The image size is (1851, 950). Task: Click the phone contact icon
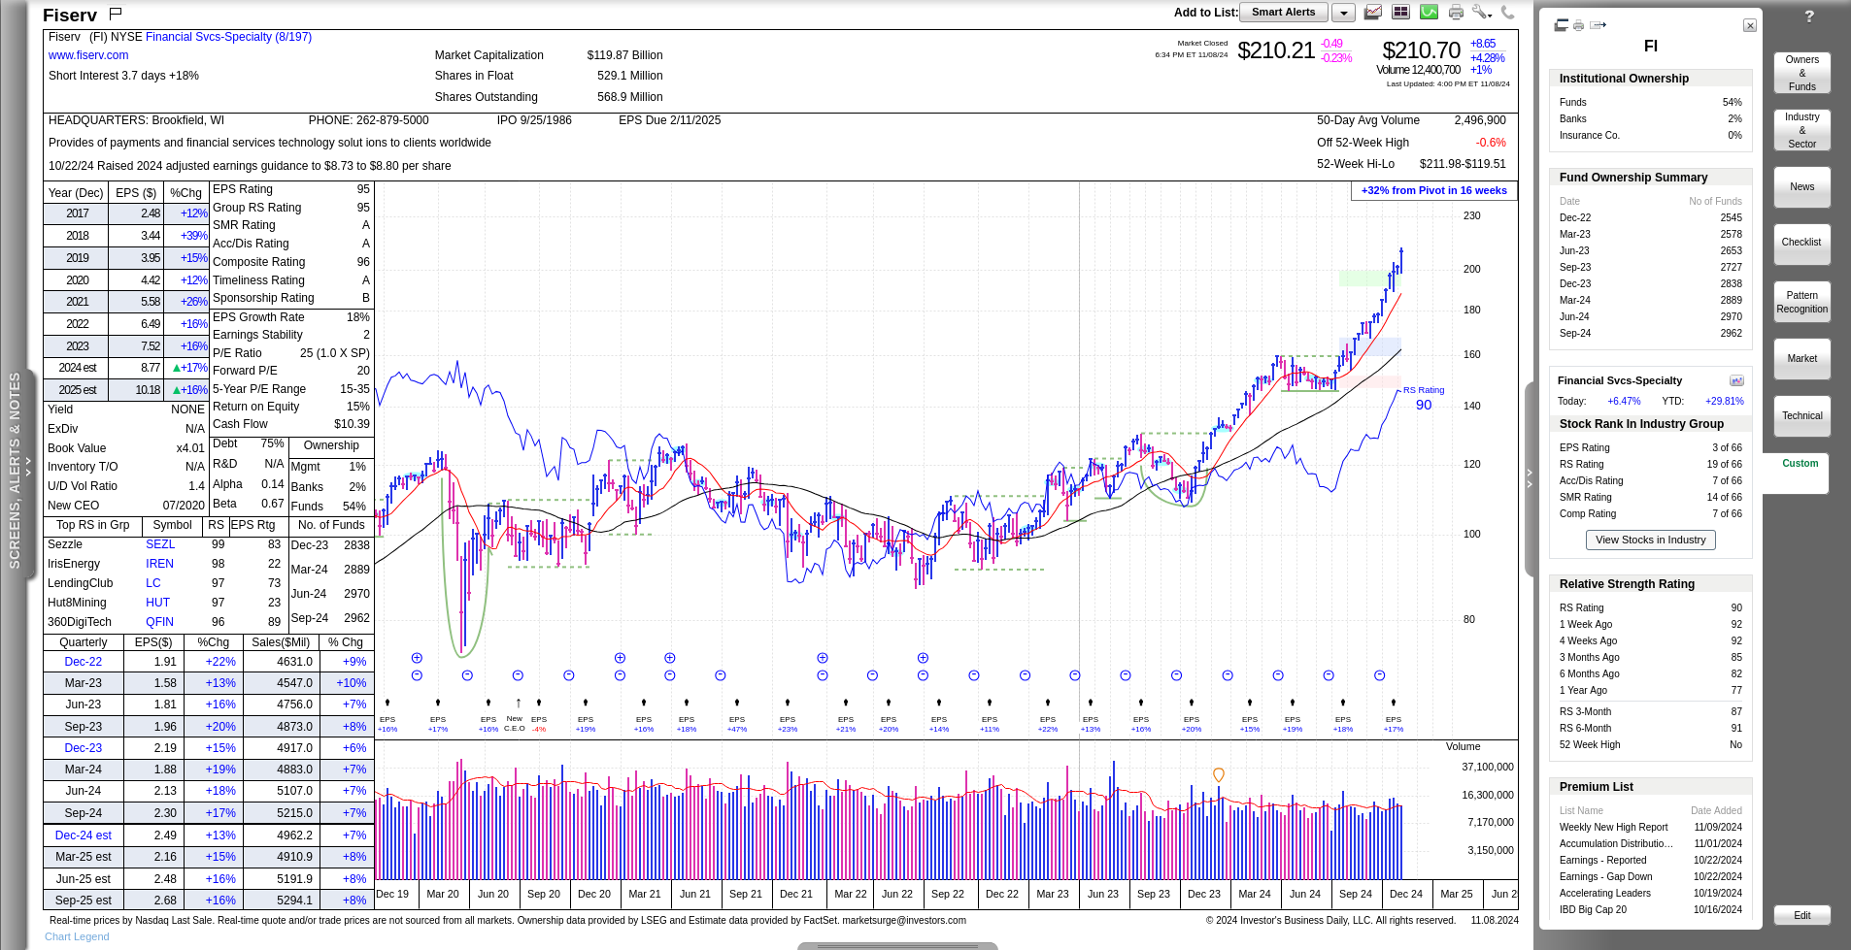(x=1507, y=12)
